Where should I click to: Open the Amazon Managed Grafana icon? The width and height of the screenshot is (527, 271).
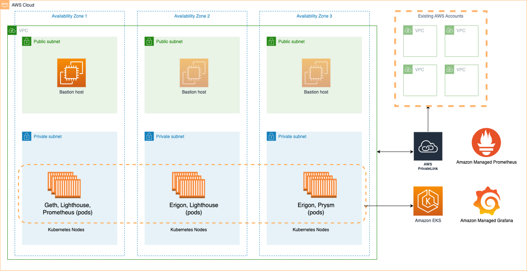(x=486, y=200)
